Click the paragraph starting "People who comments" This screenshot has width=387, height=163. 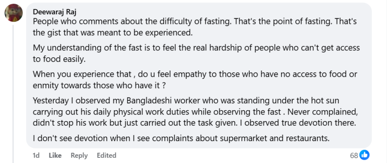tap(184, 26)
